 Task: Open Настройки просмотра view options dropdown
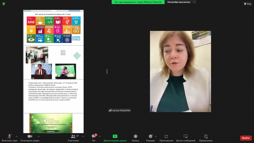pyautogui.click(x=181, y=2)
